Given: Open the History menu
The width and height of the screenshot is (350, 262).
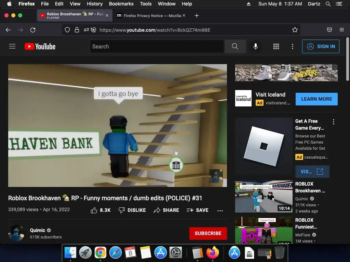Looking at the screenshot, I should [x=95, y=4].
